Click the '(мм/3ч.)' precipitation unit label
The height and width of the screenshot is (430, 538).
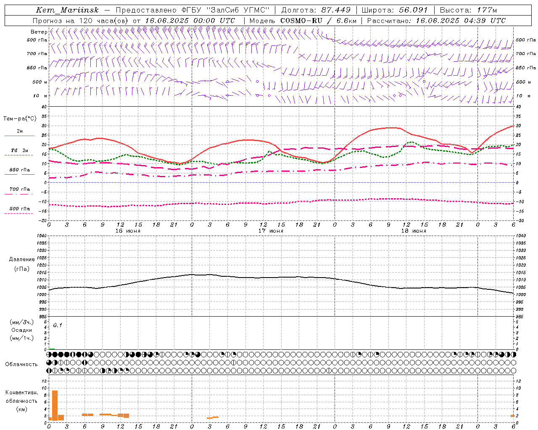tap(22, 322)
